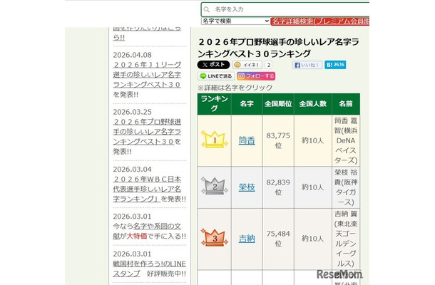Viewport: 435px width, 285px height.
Task: Open the 2026年WBC日本代表選手 ranking link
Action: [x=147, y=189]
